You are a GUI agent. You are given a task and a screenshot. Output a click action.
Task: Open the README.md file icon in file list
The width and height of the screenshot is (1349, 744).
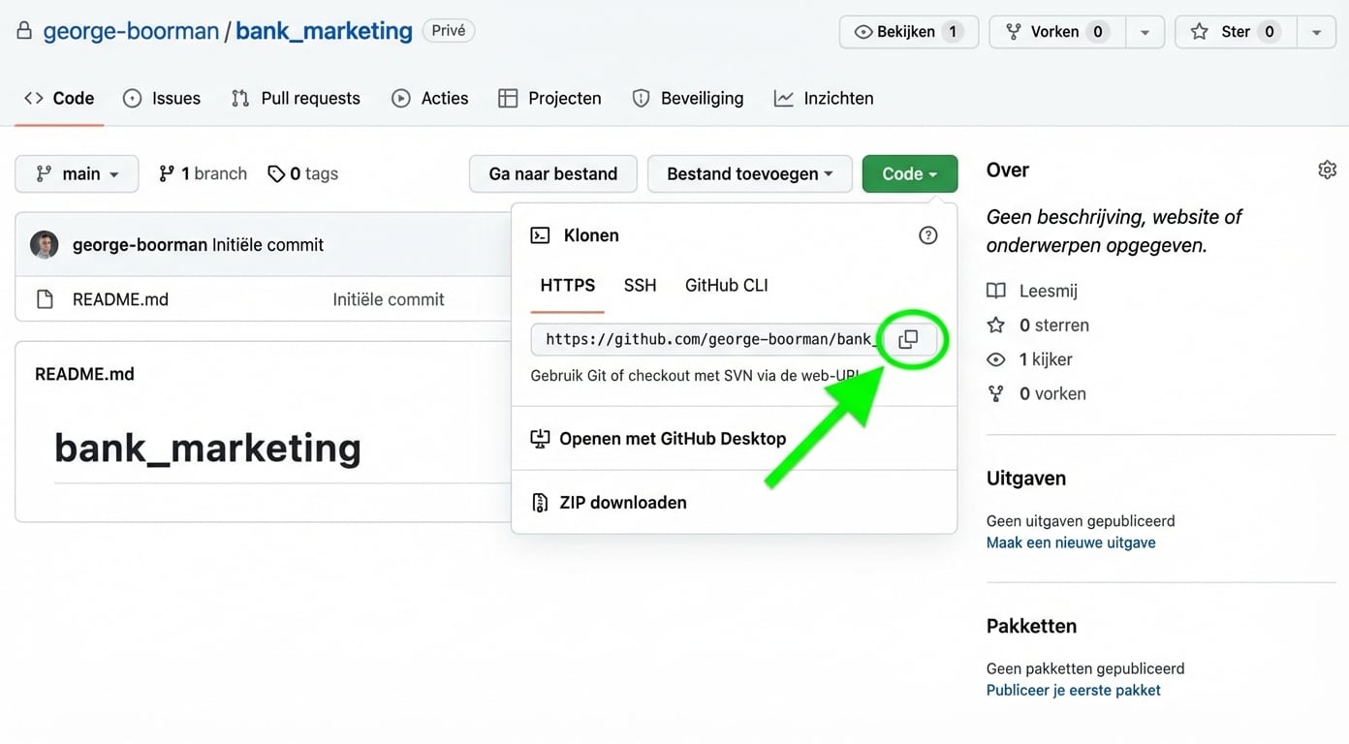(x=45, y=299)
